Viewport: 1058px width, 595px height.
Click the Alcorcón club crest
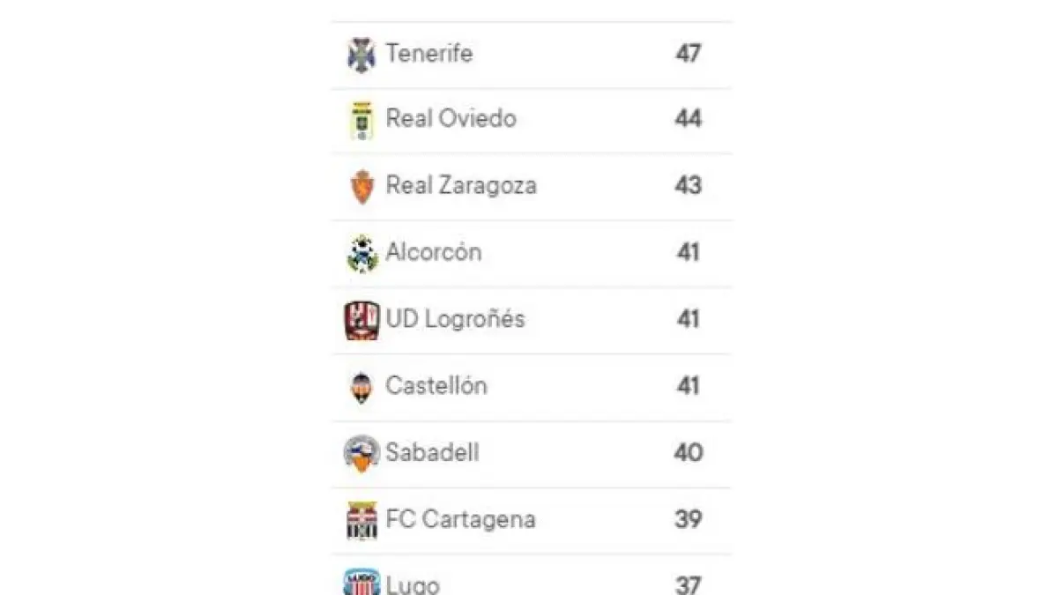361,254
